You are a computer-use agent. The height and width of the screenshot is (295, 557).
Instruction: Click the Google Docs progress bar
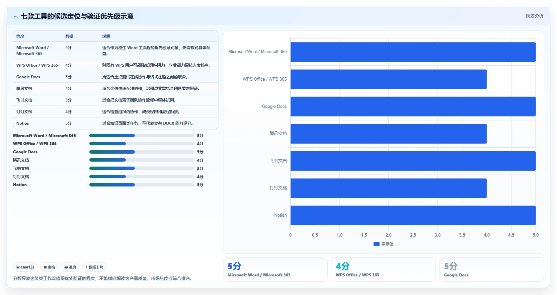tap(142, 152)
